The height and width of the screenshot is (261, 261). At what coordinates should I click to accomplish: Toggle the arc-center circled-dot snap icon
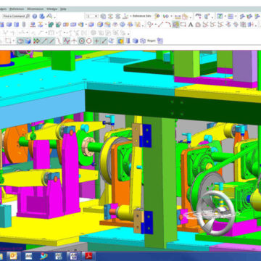[x=82, y=41]
